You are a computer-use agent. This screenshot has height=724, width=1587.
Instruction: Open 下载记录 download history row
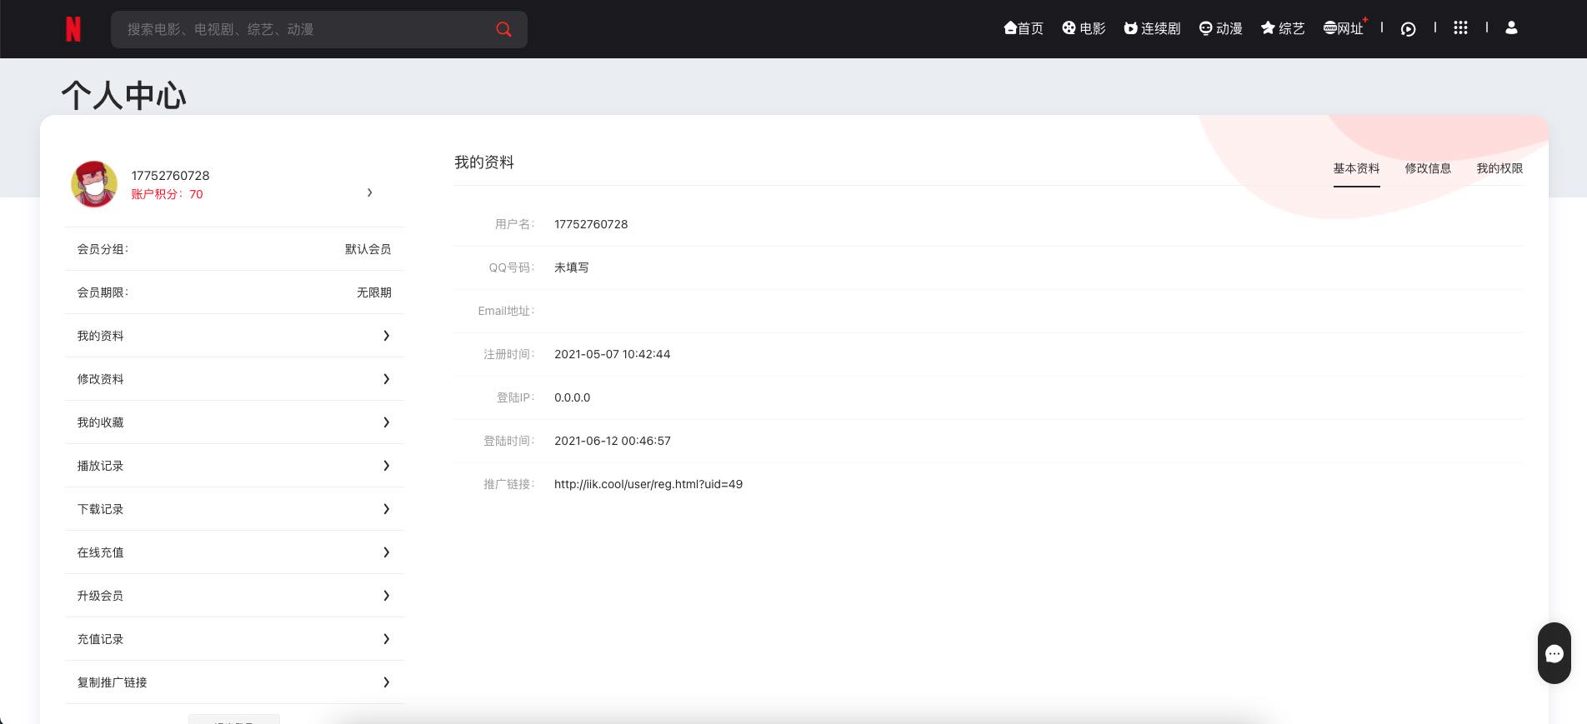point(234,509)
